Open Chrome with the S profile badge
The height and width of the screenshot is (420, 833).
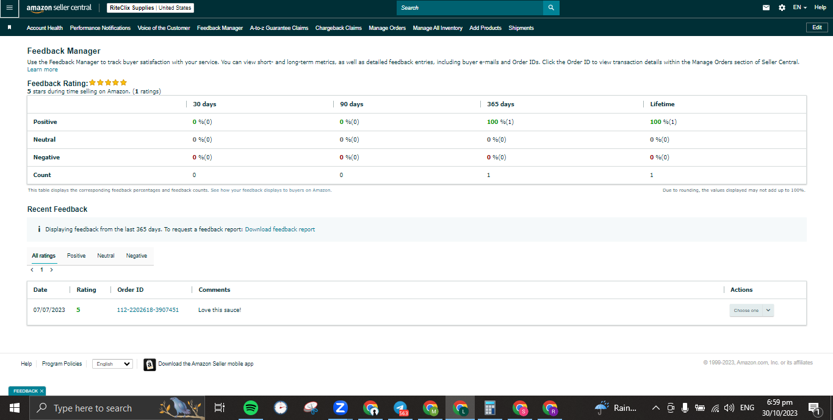pyautogui.click(x=520, y=408)
